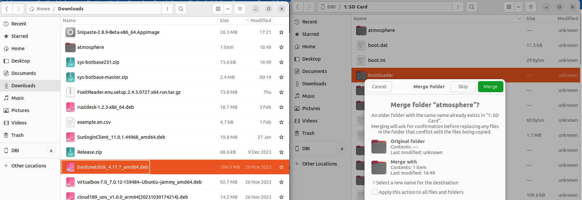Go back in the Downloads window

7,9
